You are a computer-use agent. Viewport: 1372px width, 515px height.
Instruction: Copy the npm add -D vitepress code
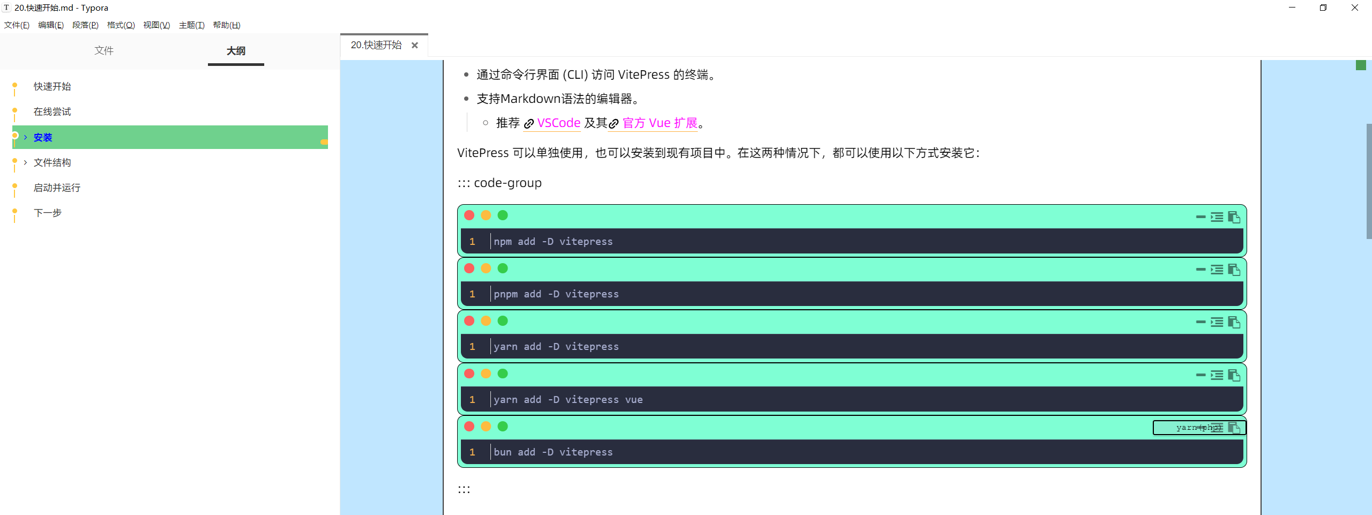point(1234,217)
